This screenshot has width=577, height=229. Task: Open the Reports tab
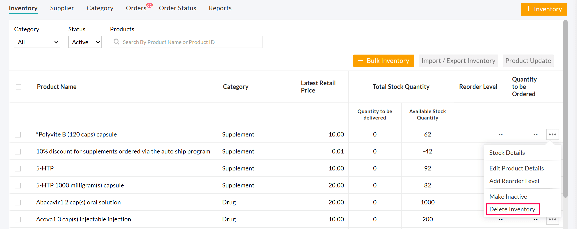point(220,8)
